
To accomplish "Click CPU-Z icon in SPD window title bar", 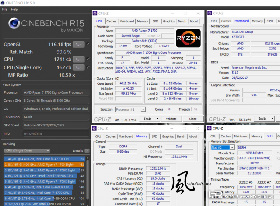I will [209, 129].
